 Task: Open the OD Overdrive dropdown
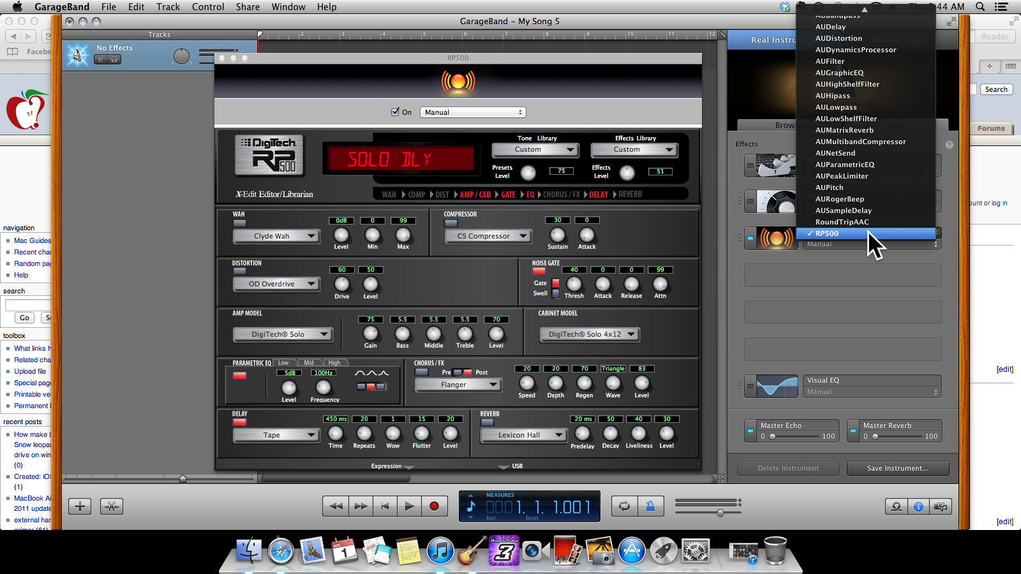(276, 284)
